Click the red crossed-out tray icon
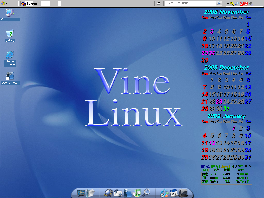 (x=241, y=4)
